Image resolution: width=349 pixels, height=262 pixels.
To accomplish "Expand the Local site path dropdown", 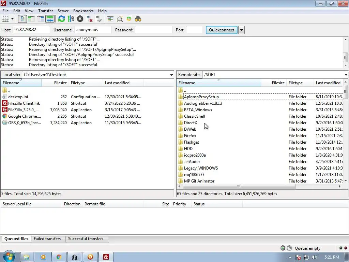I will click(171, 75).
